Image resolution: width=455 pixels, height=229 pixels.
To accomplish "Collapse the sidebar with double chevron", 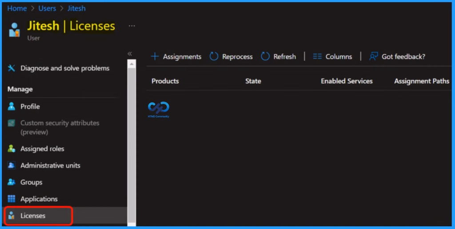I will click(130, 54).
